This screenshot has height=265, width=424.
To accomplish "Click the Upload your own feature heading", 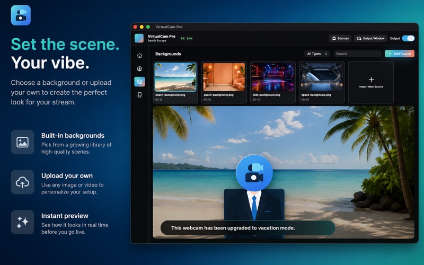I will pos(67,176).
